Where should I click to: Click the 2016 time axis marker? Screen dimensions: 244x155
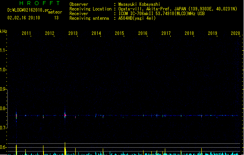pos(143,33)
